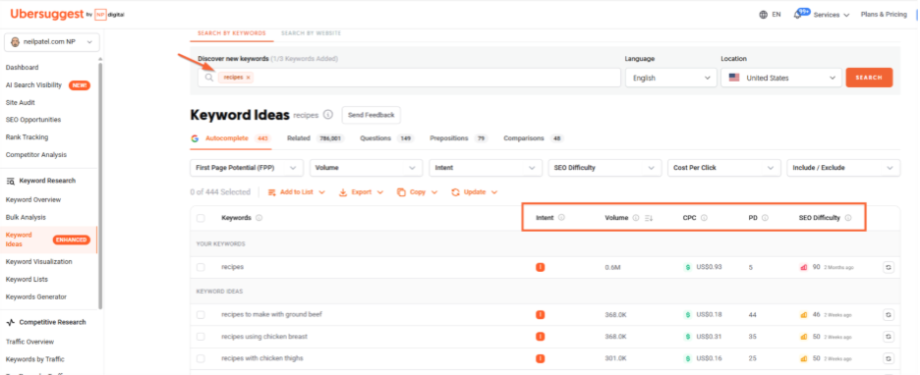Select the Questions tab
The height and width of the screenshot is (375, 920).
tap(386, 138)
